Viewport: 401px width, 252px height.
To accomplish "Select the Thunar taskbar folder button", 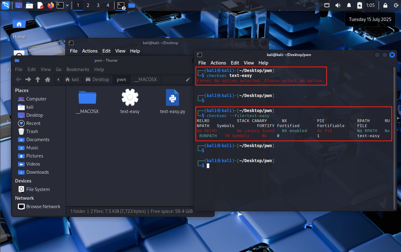I will (132, 5).
